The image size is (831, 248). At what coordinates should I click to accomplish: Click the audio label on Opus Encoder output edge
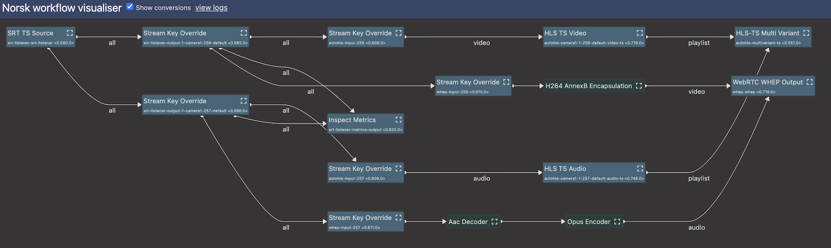[x=696, y=227]
